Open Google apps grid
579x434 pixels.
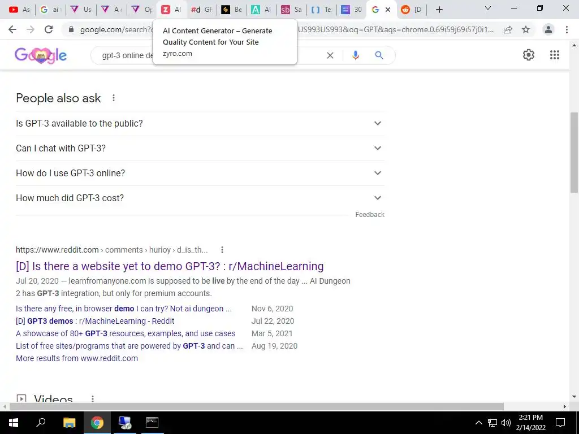(x=554, y=55)
